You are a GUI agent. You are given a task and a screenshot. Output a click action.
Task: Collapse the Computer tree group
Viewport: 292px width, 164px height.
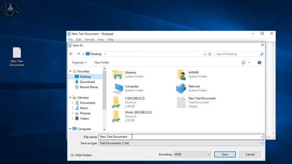click(x=70, y=128)
